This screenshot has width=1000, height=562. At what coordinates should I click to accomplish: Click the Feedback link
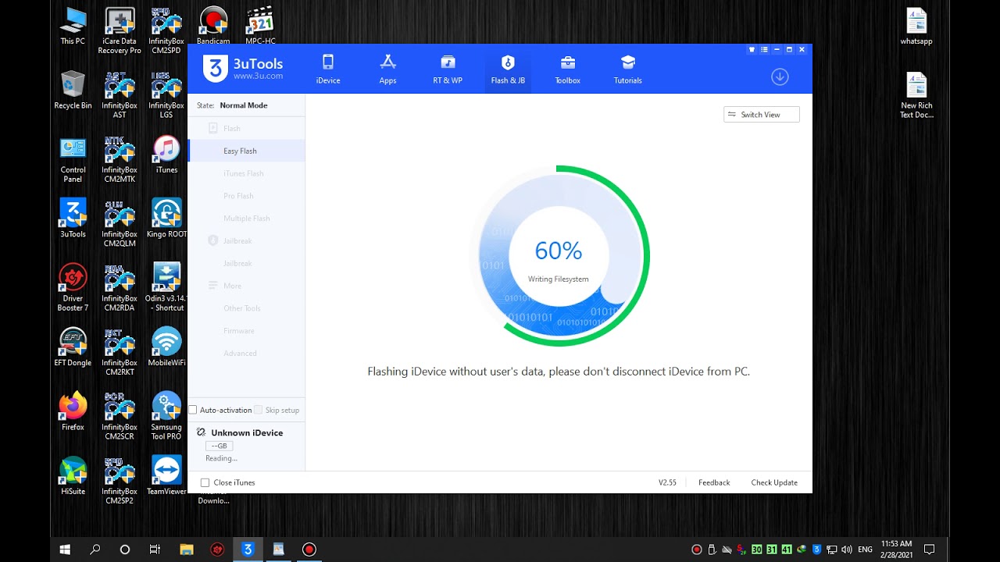(714, 482)
